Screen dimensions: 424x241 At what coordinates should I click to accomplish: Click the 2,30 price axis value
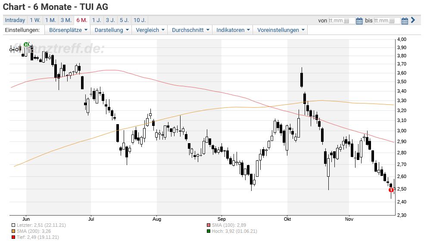(402, 215)
